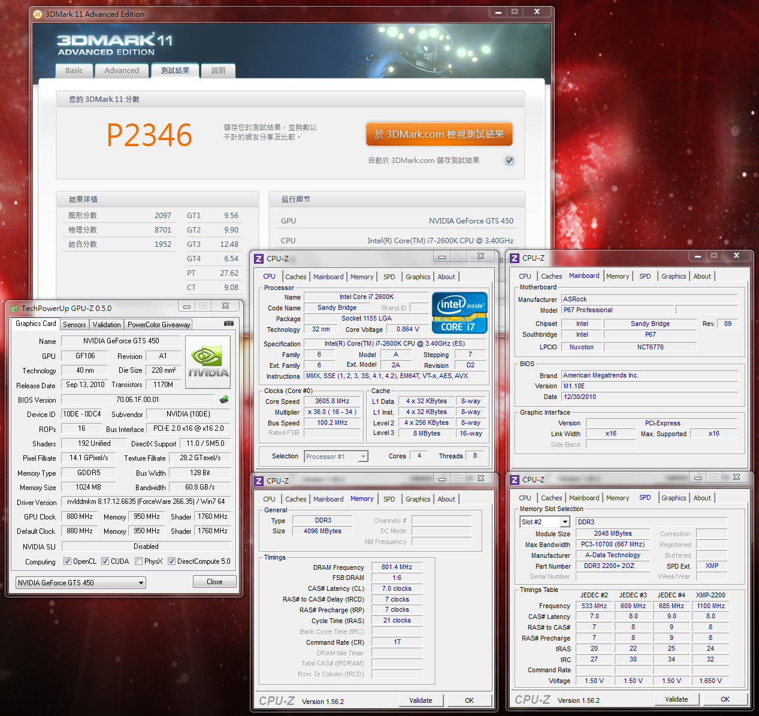Click the BIOS save chip icon in GPU-Z
The image size is (759, 716).
click(224, 400)
